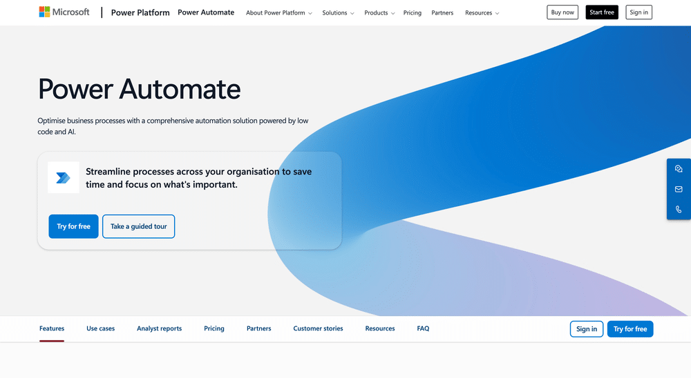Click Try for free in sticky bar
This screenshot has width=691, height=378.
tap(630, 329)
